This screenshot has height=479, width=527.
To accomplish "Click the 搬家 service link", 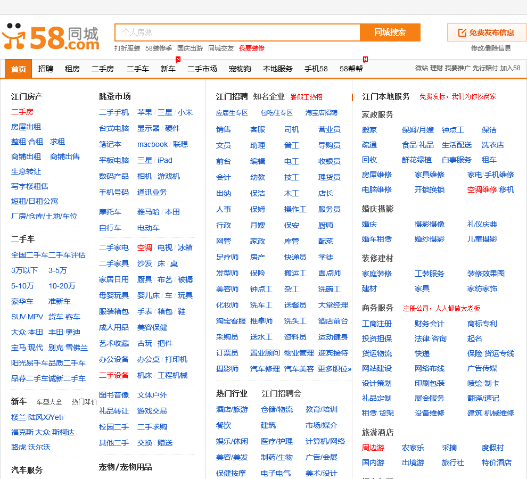I will tap(369, 130).
